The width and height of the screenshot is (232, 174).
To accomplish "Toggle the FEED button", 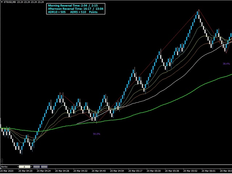I will (x=37, y=167).
